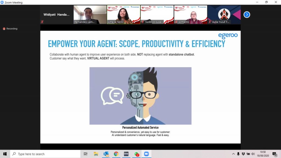Select Fernandes Lam's video thumbnail
281x158 pixels.
pyautogui.click(x=90, y=15)
